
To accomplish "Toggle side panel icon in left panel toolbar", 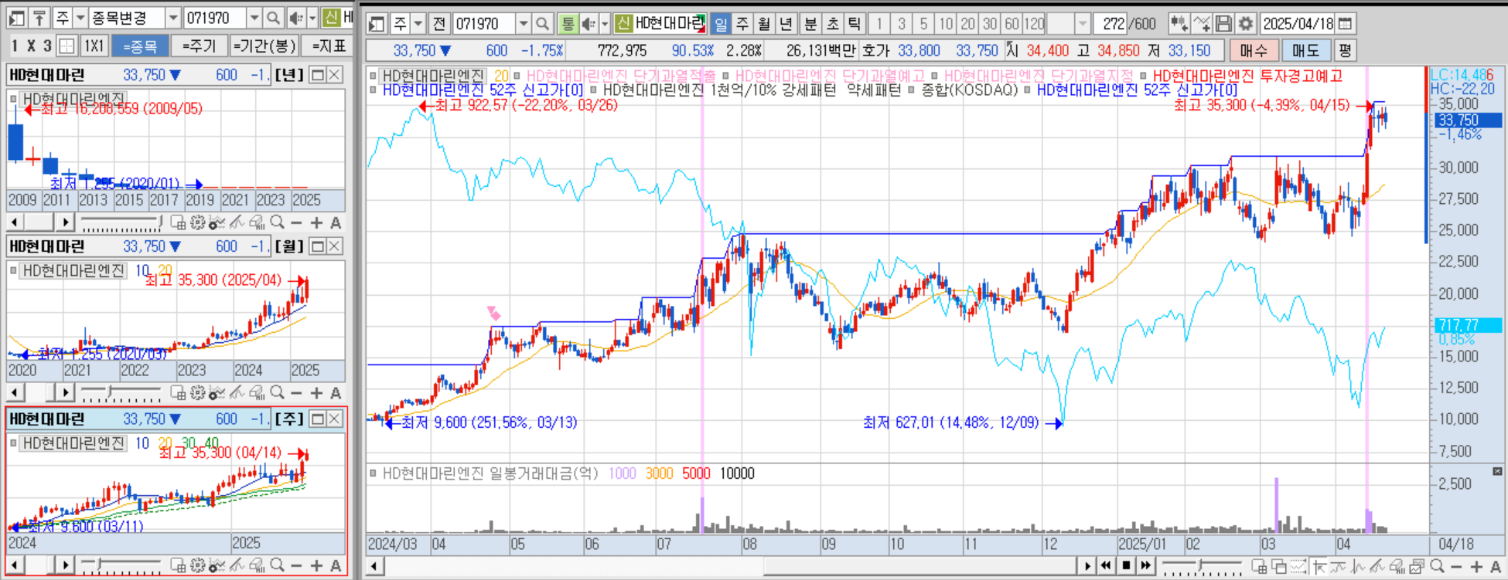I will point(16,18).
